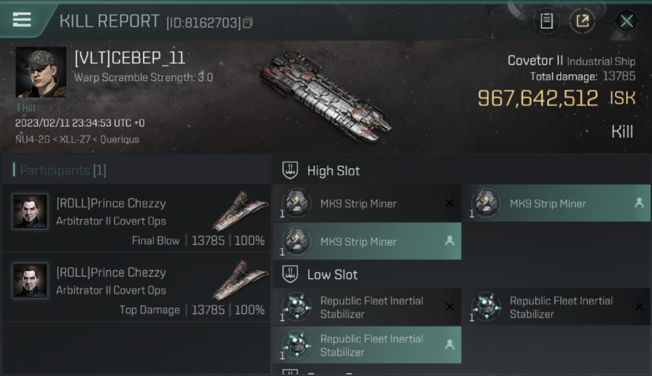The height and width of the screenshot is (376, 652).
Task: Open the NU4-2G system location link
Action: 32,139
